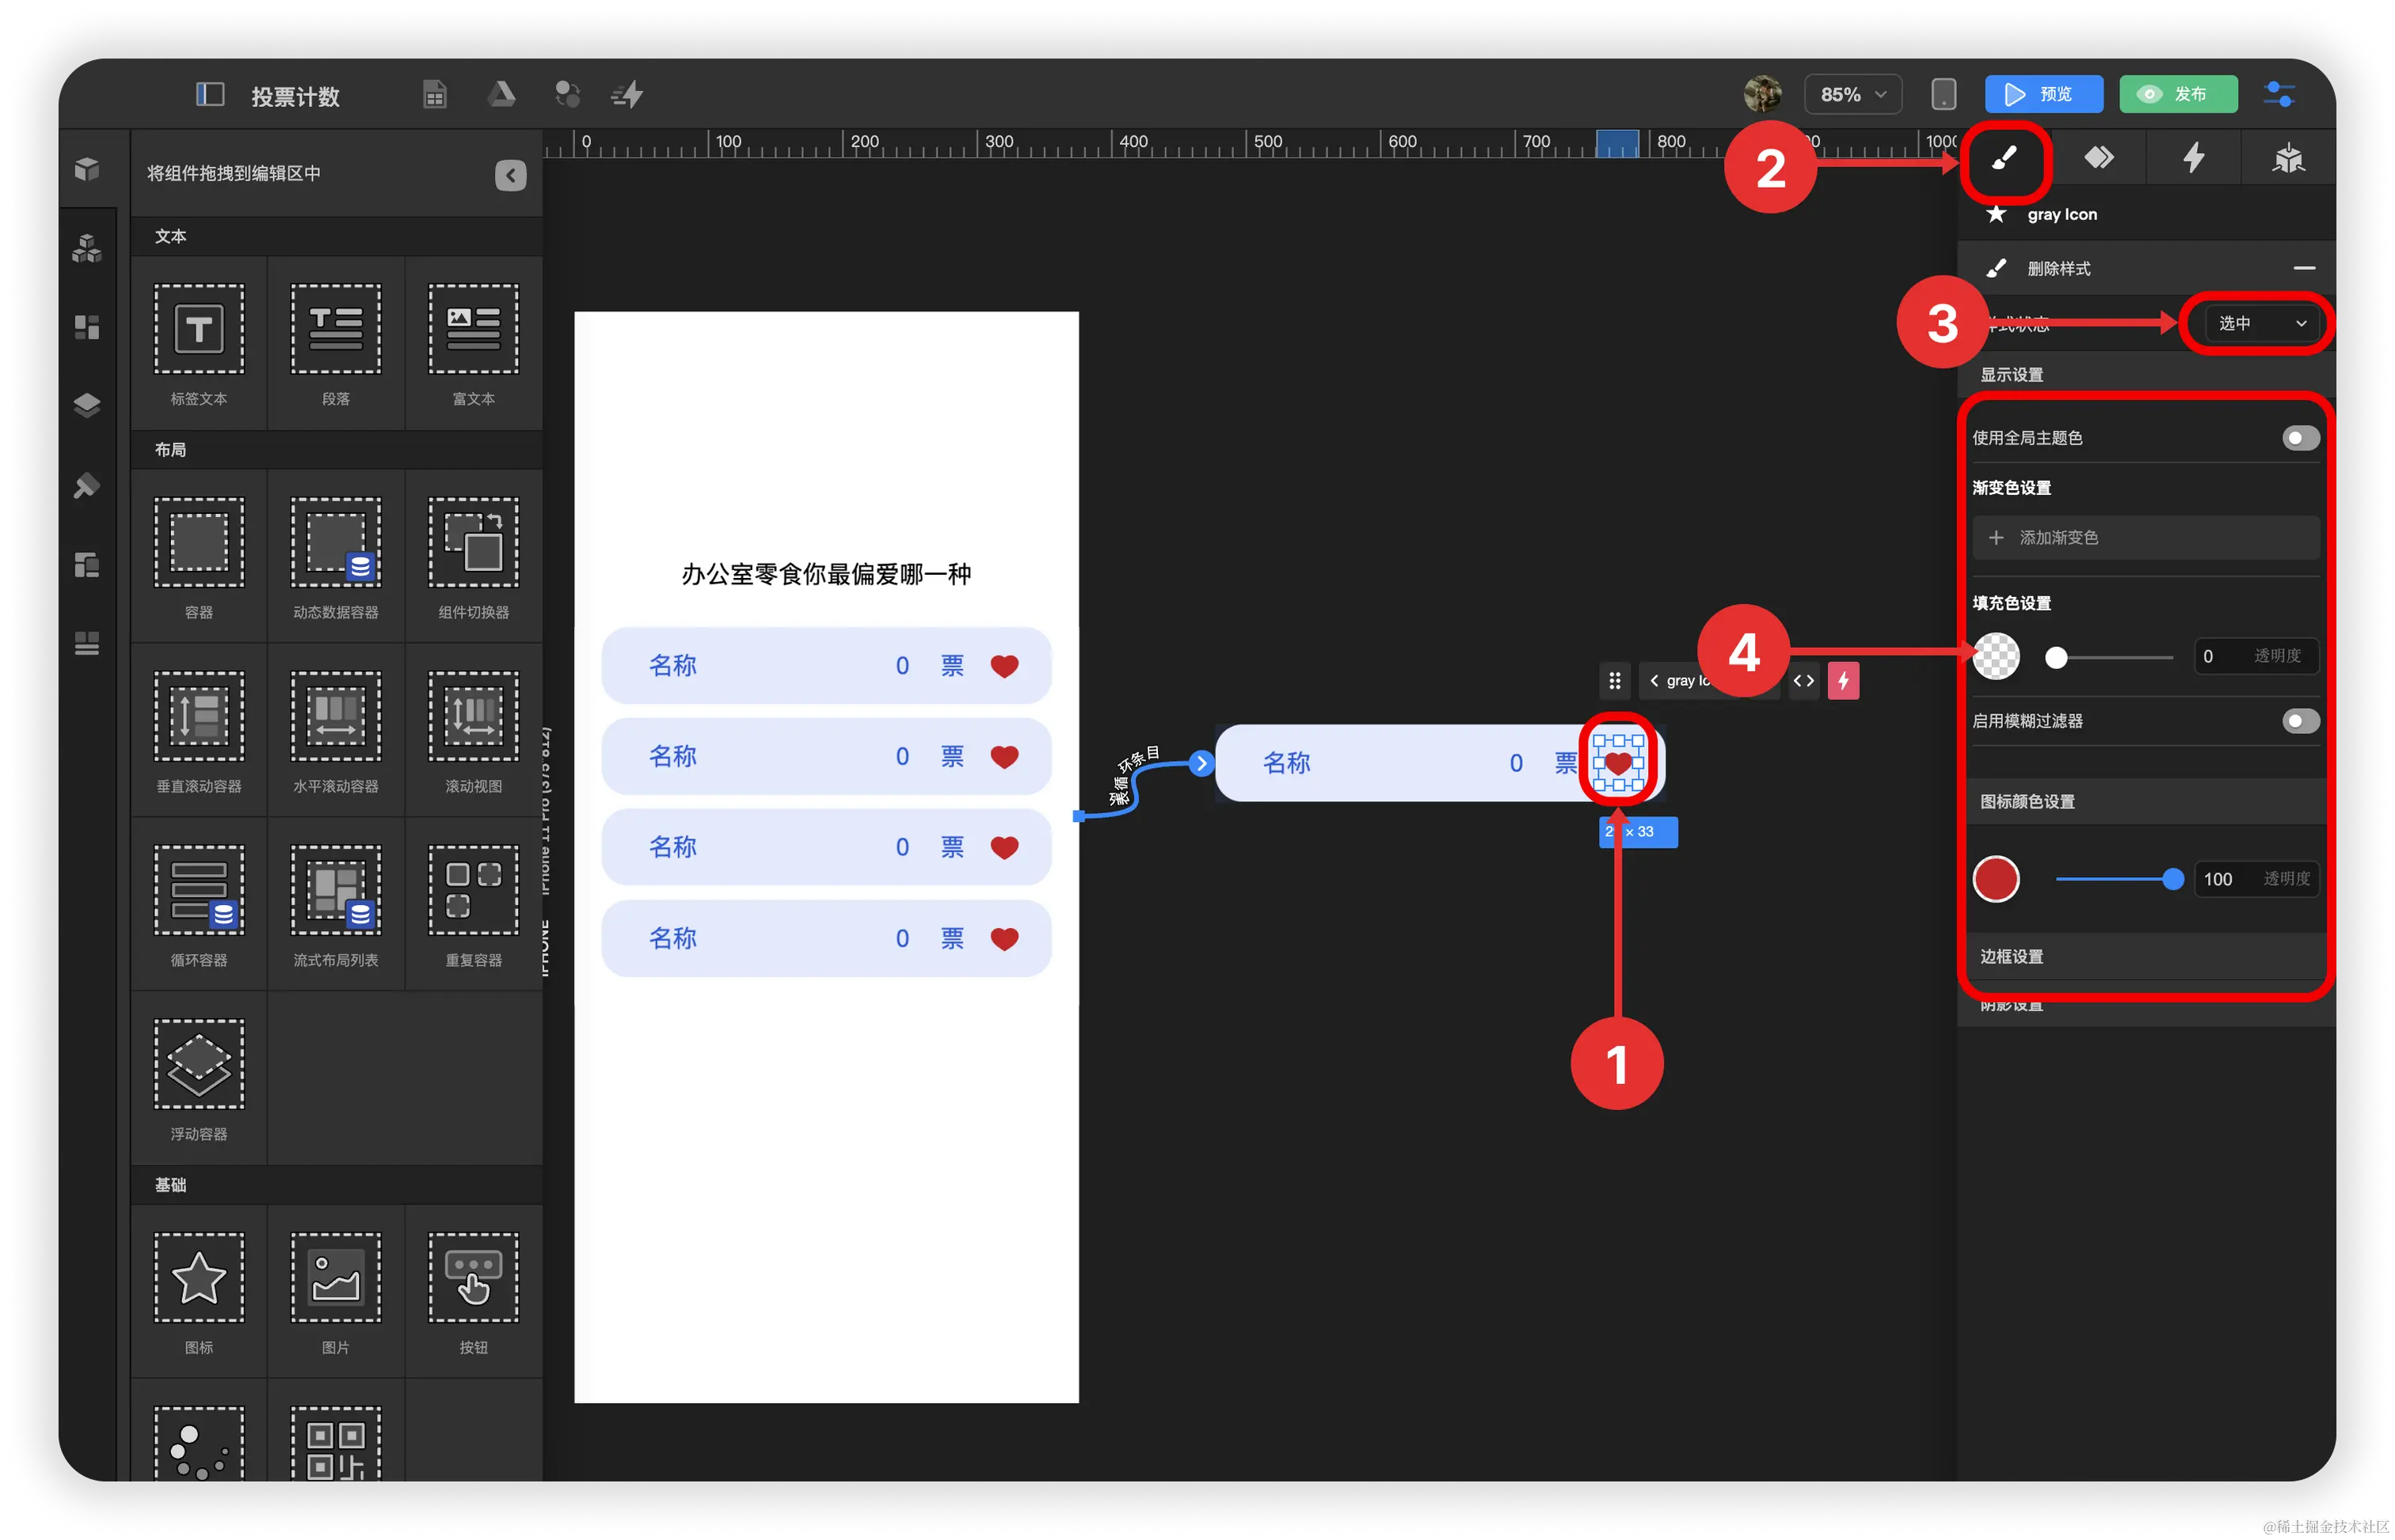2395x1540 pixels.
Task: Click the green 发布 publish button
Action: click(2177, 95)
